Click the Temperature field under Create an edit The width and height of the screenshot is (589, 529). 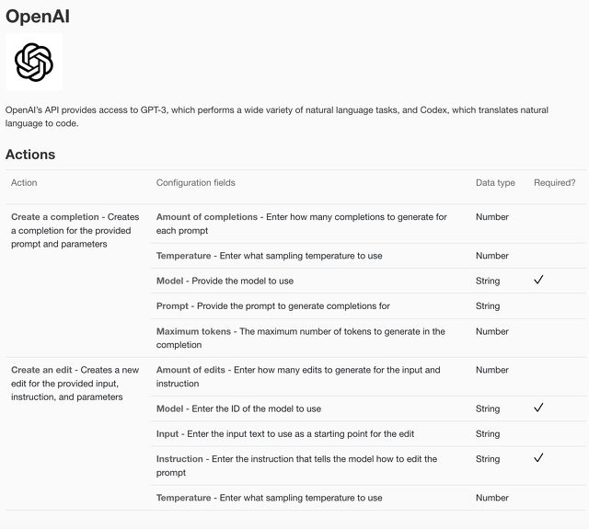click(183, 498)
